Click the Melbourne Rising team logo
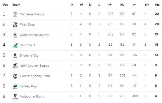 15,96
